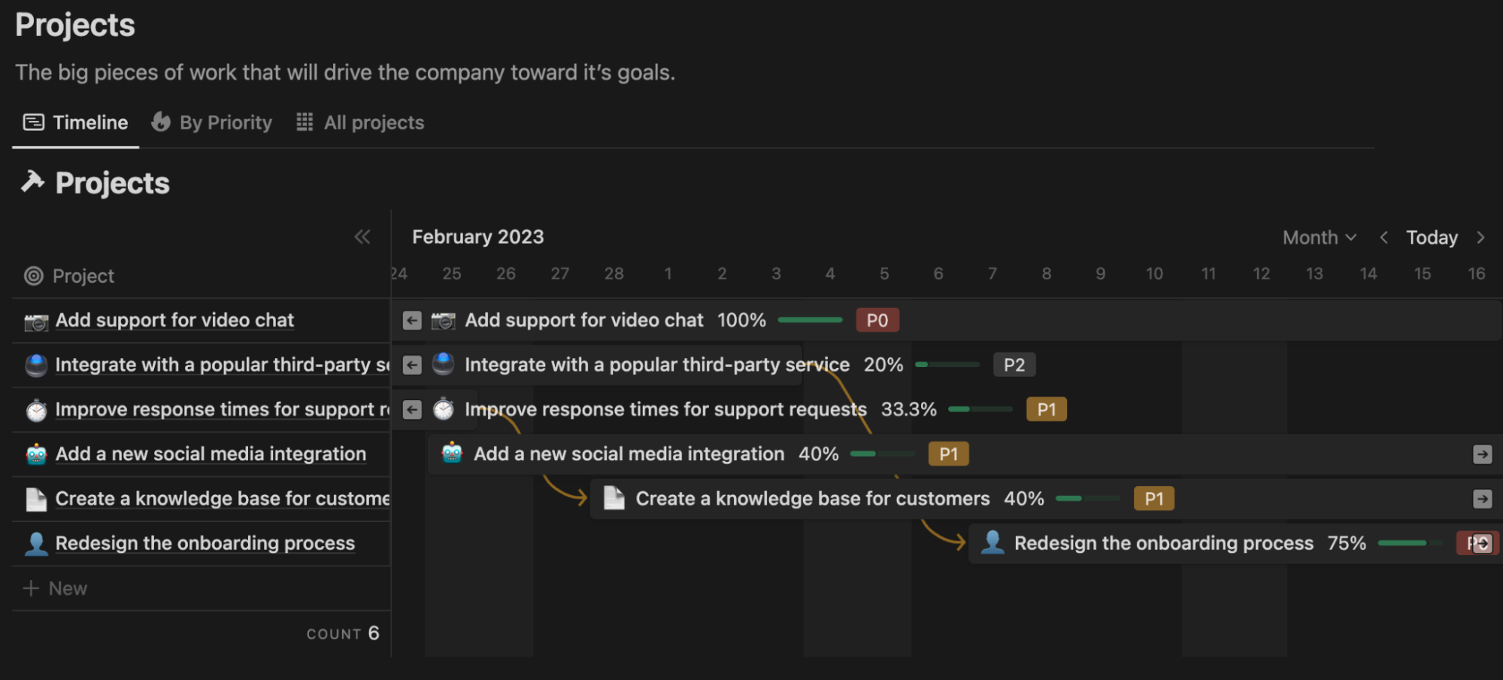
Task: Click the person icon on onboarding process bar
Action: click(992, 542)
